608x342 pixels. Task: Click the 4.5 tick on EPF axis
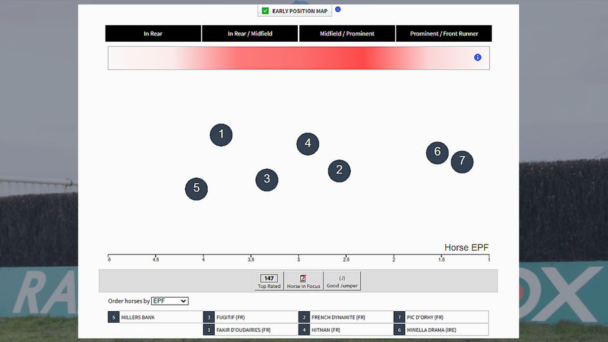coord(156,259)
